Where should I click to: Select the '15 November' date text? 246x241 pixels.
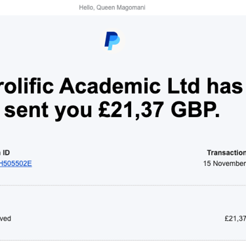click(x=224, y=163)
